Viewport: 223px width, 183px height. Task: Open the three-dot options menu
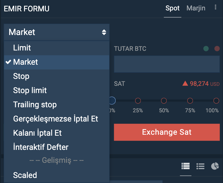tap(215, 7)
